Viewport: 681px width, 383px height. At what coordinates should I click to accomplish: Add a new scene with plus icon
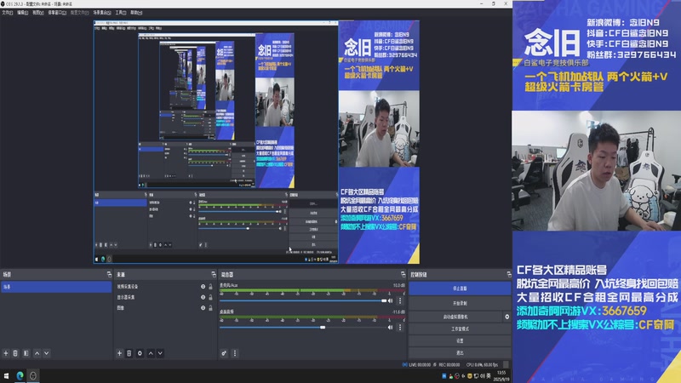(x=6, y=353)
